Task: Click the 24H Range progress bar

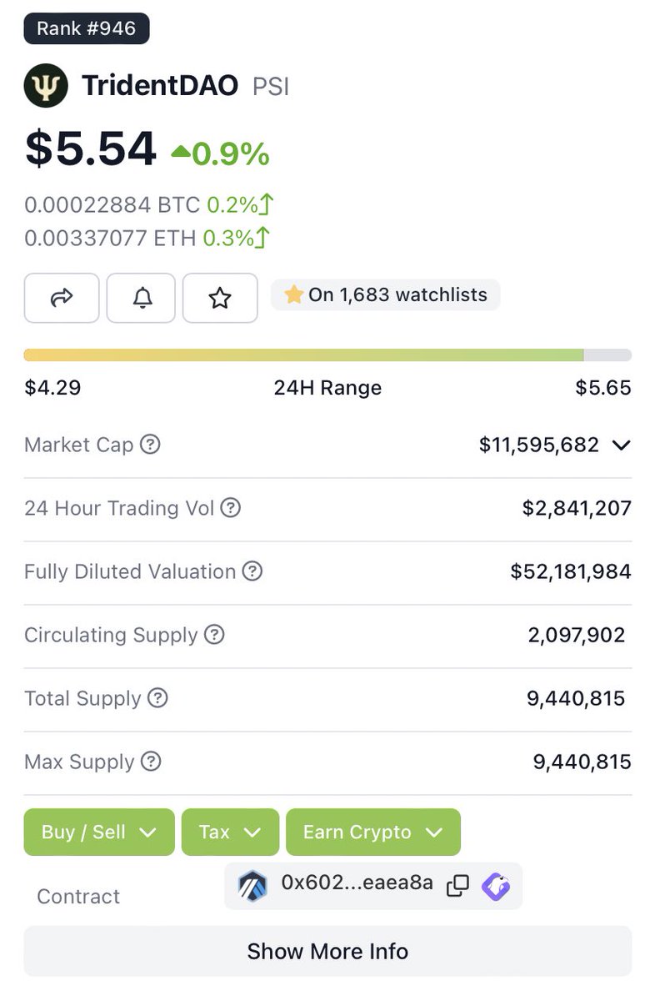Action: coord(327,355)
